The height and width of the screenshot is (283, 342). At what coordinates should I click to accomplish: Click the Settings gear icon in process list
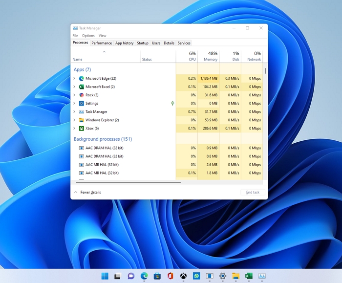point(82,103)
